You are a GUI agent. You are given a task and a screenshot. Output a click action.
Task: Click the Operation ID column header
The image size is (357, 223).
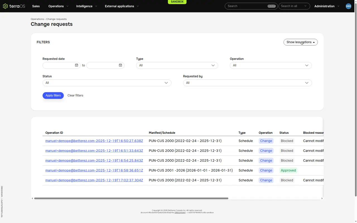pos(54,133)
